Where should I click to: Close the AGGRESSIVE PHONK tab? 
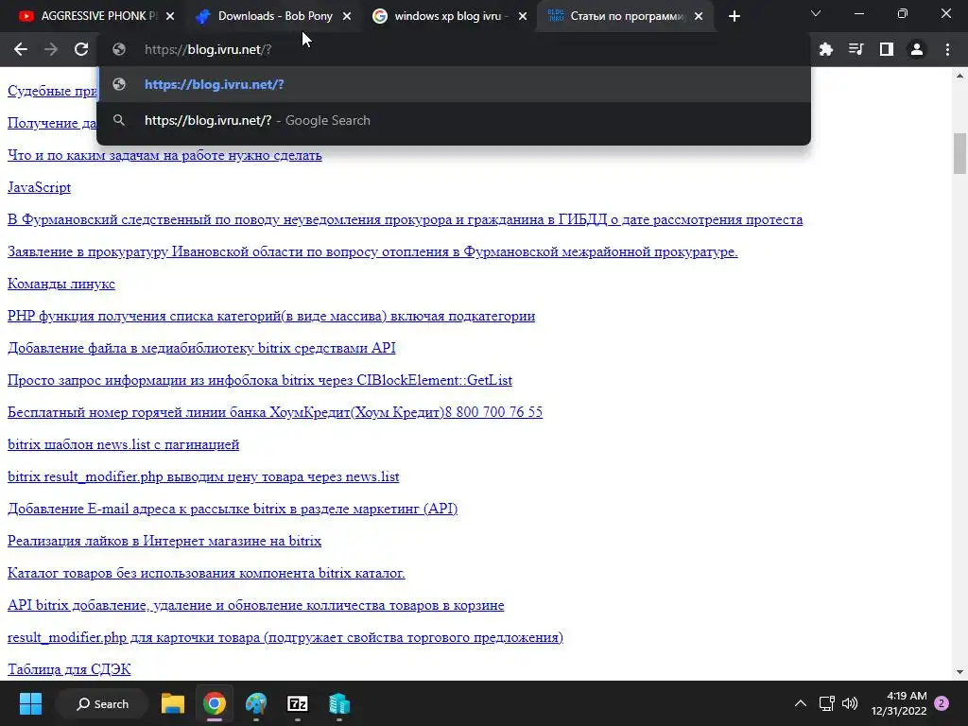pos(170,17)
